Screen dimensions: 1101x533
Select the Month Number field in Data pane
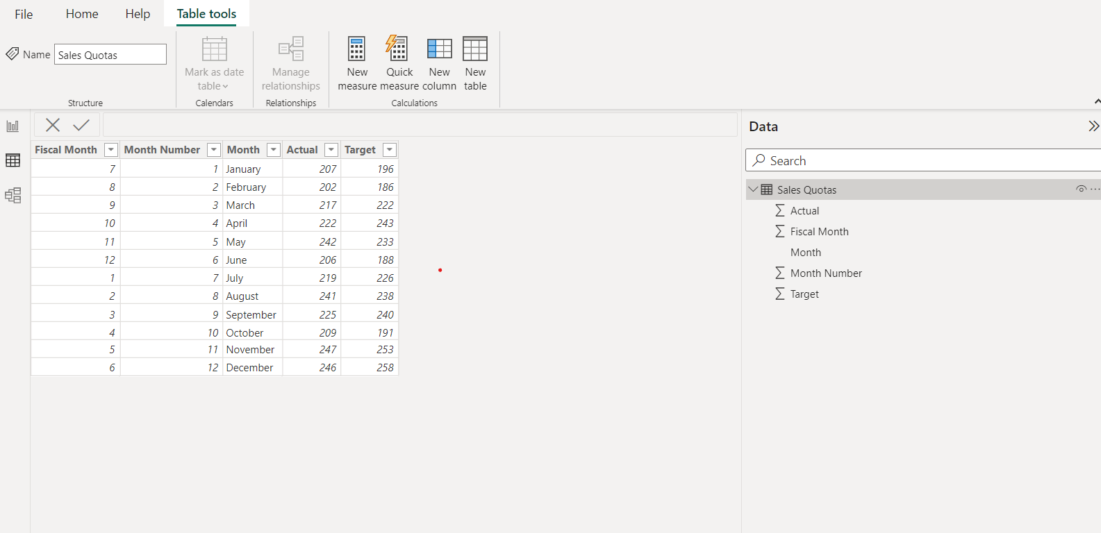pyautogui.click(x=826, y=273)
